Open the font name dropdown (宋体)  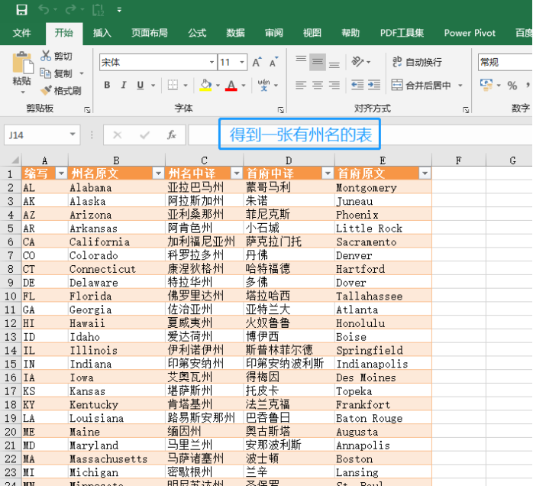click(x=209, y=62)
